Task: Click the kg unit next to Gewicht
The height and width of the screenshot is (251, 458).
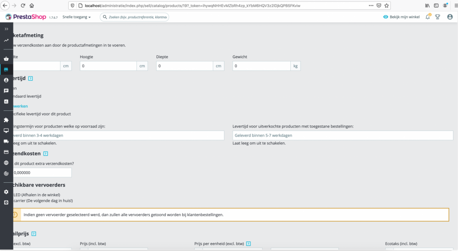Action: pos(295,66)
